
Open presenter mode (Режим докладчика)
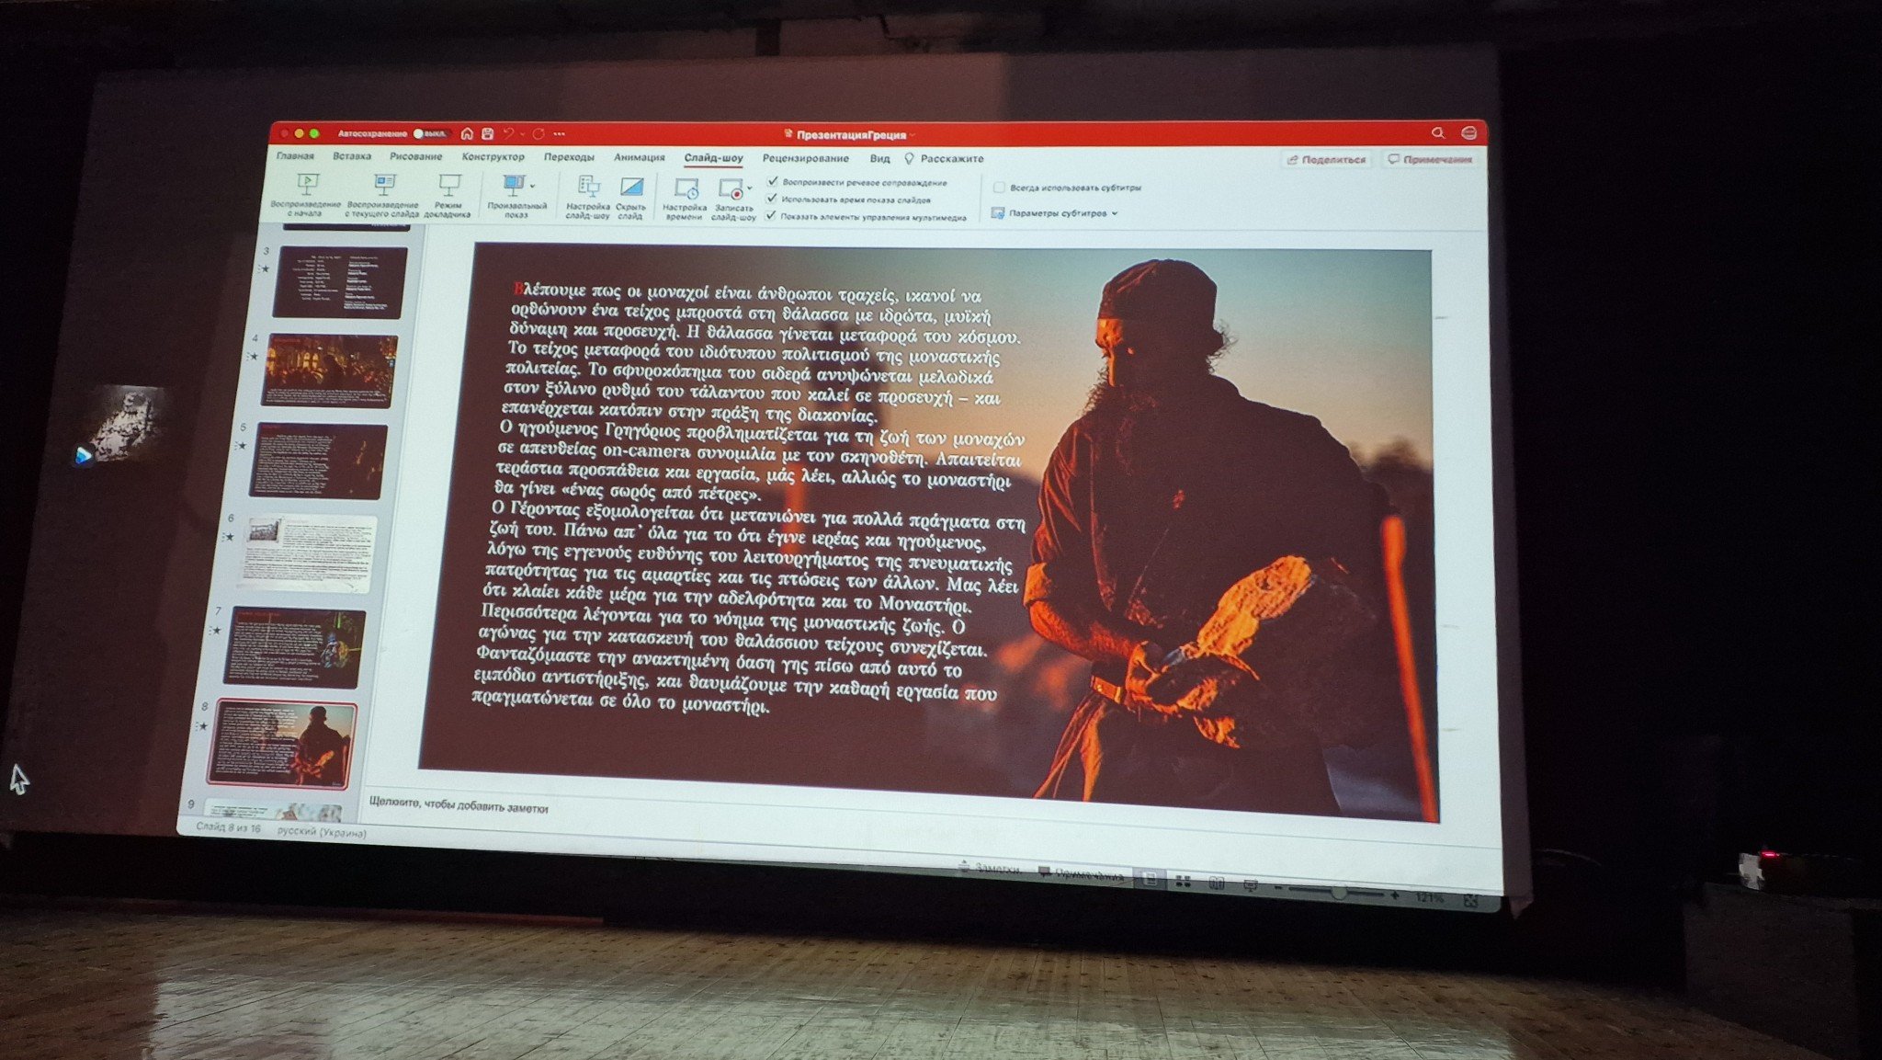point(448,196)
